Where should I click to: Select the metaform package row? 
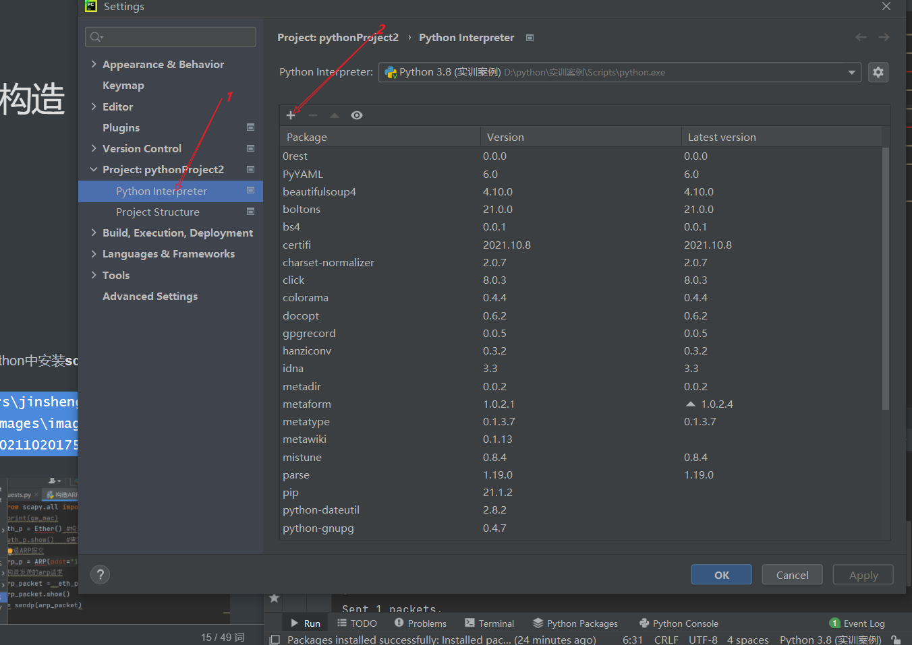click(x=581, y=404)
